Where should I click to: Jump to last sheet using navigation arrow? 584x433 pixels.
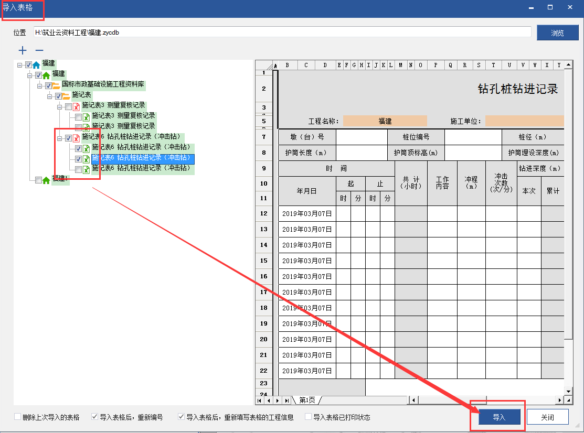[x=287, y=400]
